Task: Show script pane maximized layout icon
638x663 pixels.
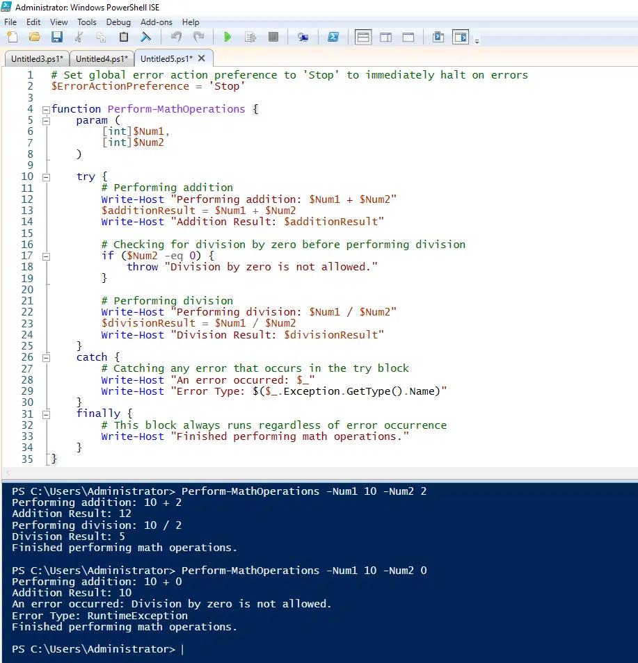Action: (408, 38)
